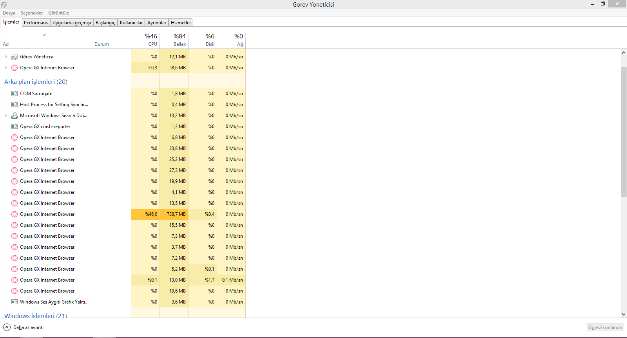Click the 13,2 MB memory cell
The height and width of the screenshot is (338, 627).
tap(174, 116)
